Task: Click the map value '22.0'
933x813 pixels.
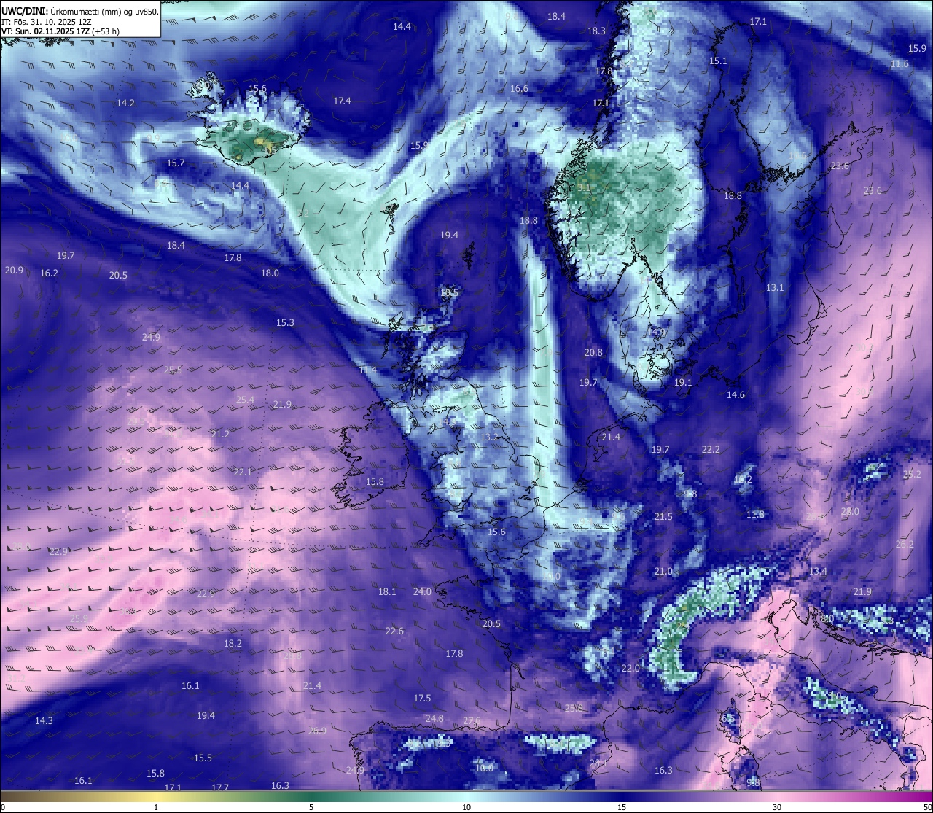Action: pos(631,668)
